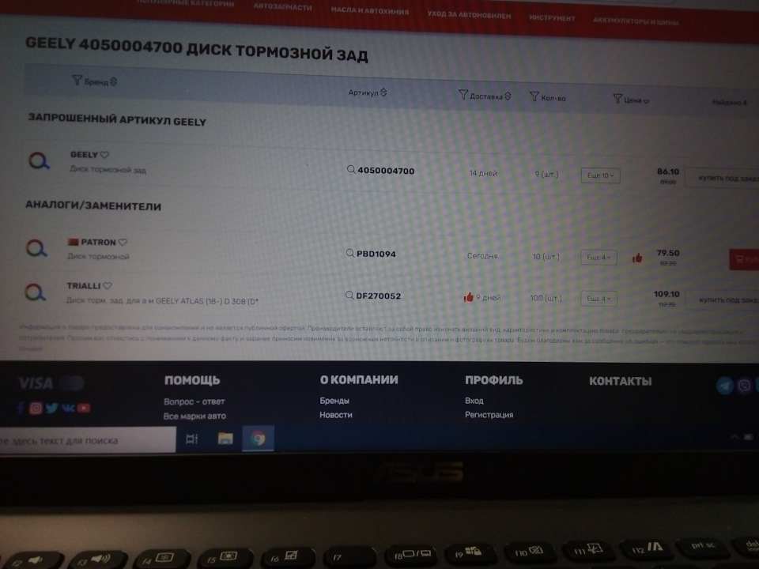Open the 'Регистрация' footer link
759x569 pixels.
489,415
